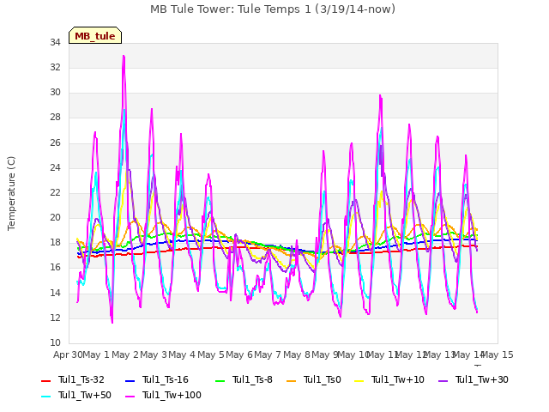The height and width of the screenshot is (412, 549).
Task: Select the yellow Tul1_Tw+10 legend swatch
Action: tap(359, 380)
